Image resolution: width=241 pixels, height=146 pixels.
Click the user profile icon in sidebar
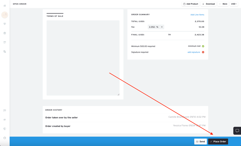[5, 138]
